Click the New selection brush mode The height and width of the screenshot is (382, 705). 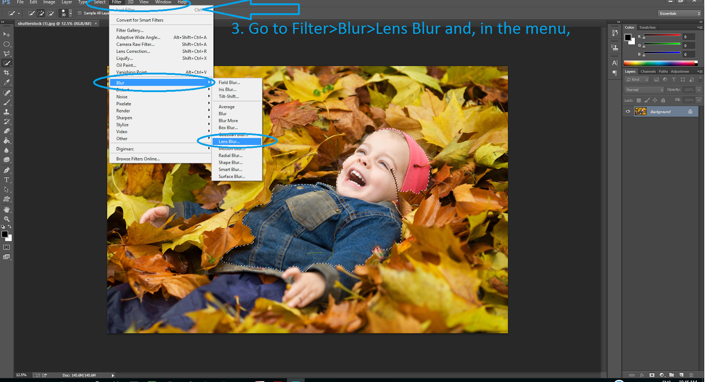pyautogui.click(x=31, y=13)
